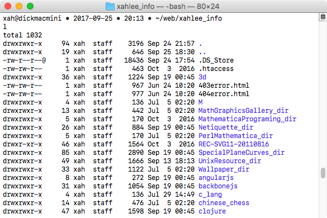Click the file size 18436
Viewport: 327px width, 218px height.
(x=134, y=60)
